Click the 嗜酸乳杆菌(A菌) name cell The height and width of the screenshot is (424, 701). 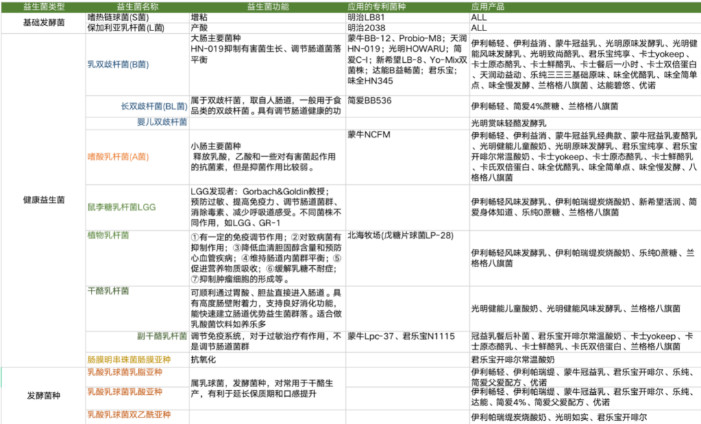pyautogui.click(x=137, y=157)
